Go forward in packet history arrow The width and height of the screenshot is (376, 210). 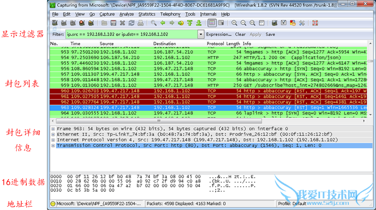coord(172,23)
